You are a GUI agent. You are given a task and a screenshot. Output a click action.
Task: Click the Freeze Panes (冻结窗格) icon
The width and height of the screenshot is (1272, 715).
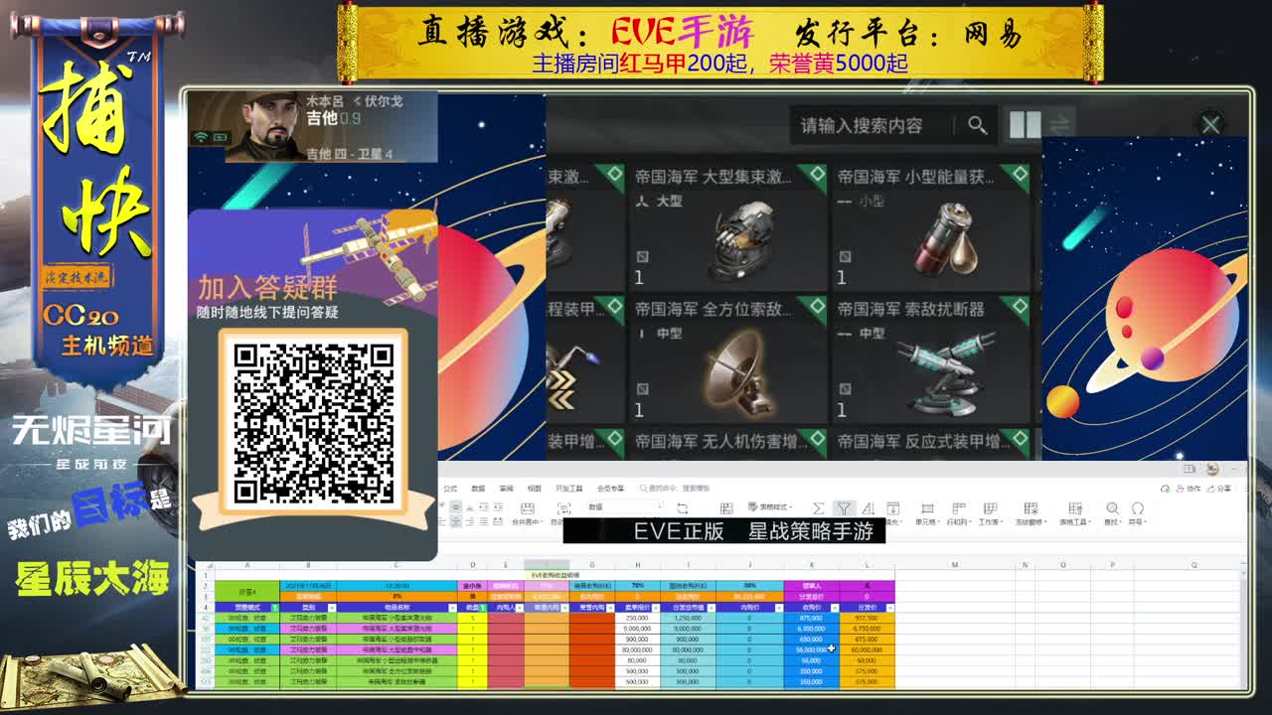point(1031,506)
